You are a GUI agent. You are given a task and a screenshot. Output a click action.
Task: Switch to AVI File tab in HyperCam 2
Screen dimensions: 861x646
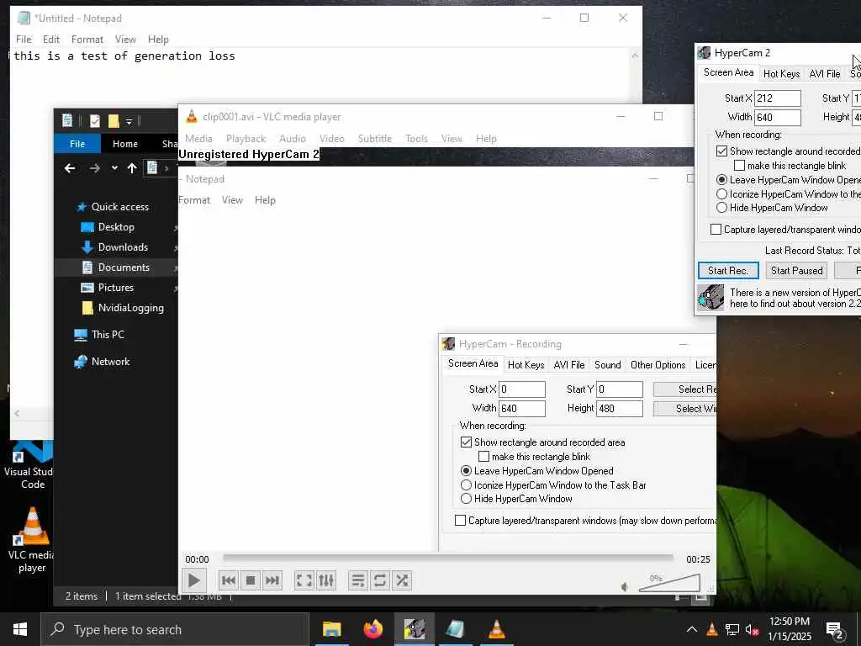coord(825,74)
